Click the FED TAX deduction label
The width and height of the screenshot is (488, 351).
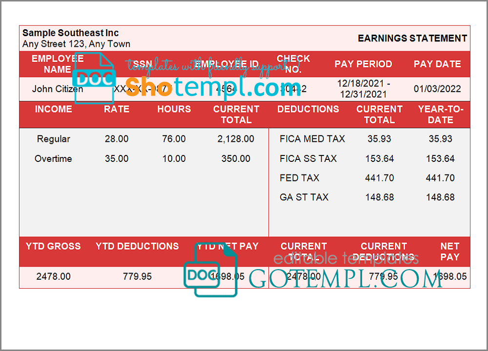click(299, 178)
